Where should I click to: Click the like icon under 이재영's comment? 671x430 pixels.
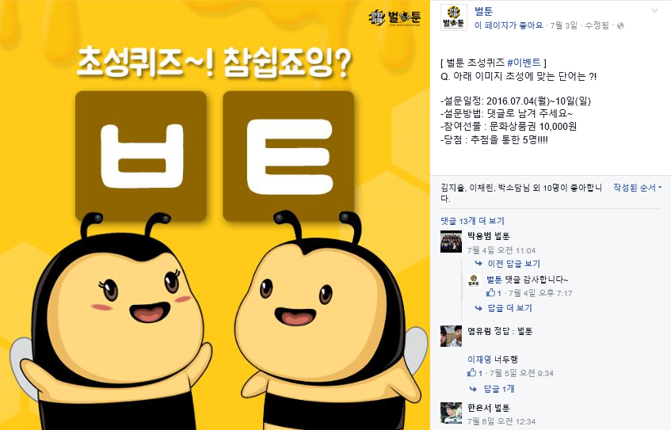coord(471,373)
